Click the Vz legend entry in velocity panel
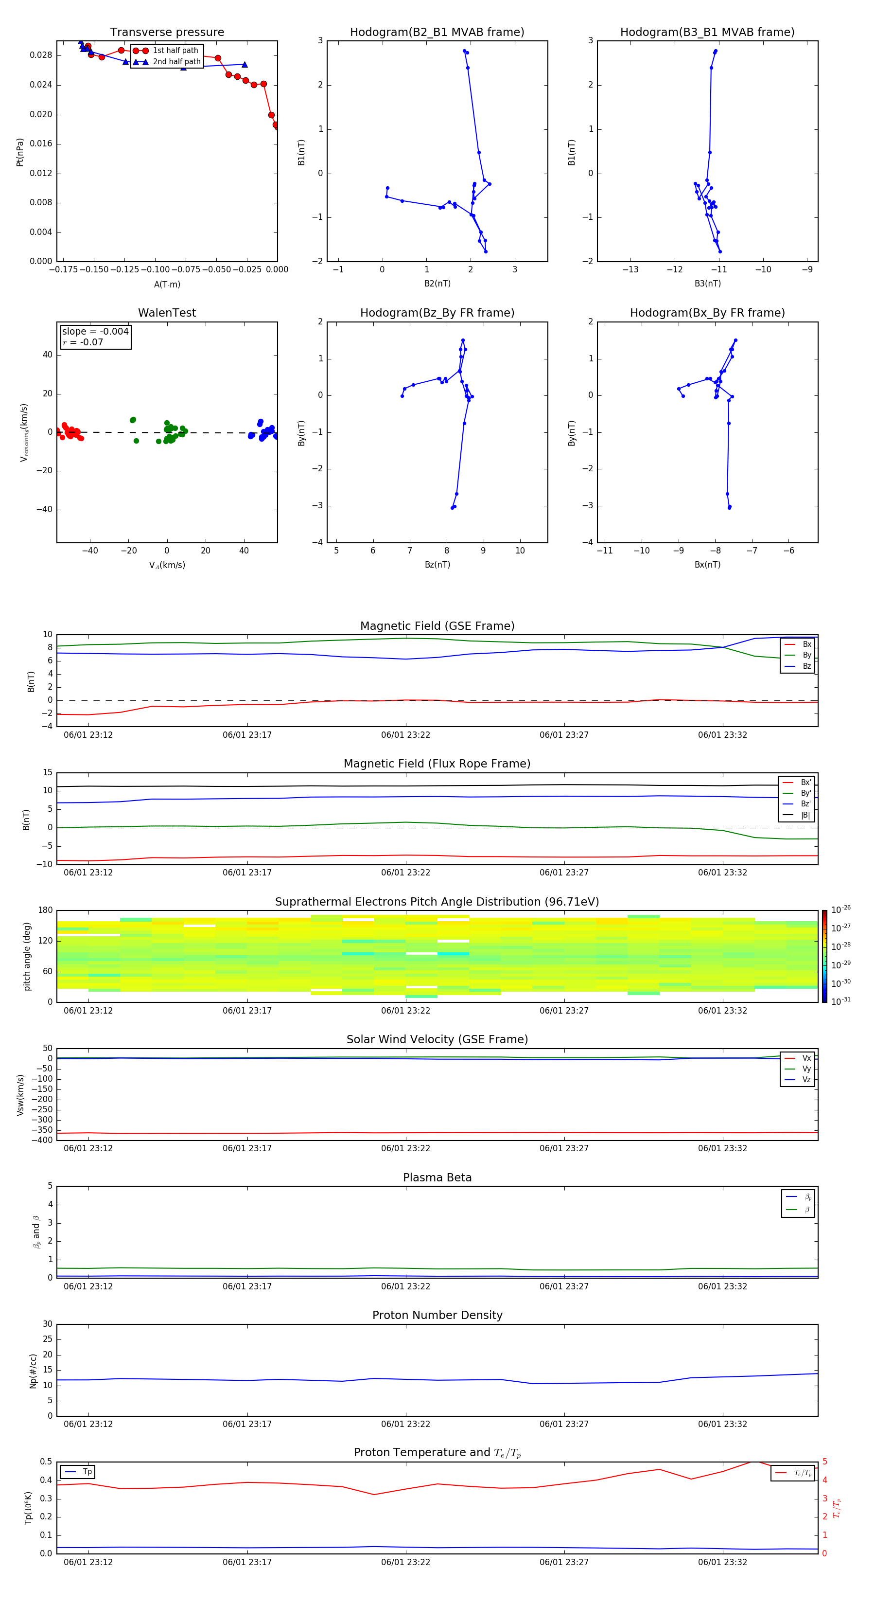 [x=798, y=1080]
